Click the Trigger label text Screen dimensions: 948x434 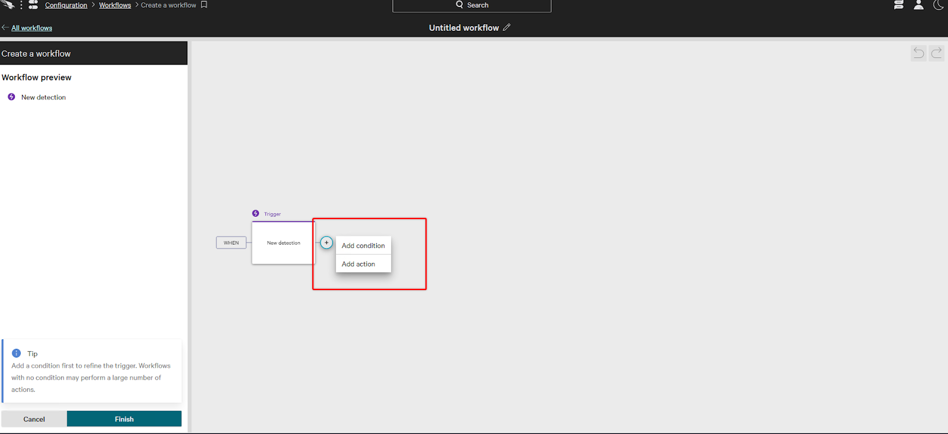point(273,214)
